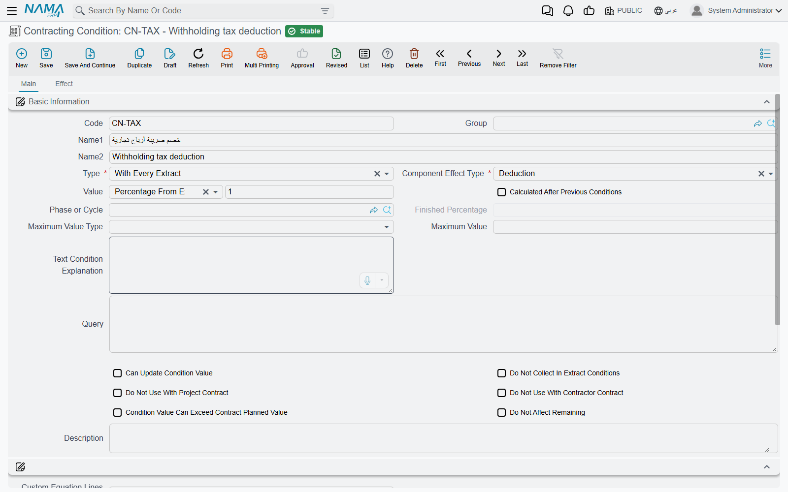Open Component Effect Type dropdown arrow
The height and width of the screenshot is (492, 788).
click(x=771, y=174)
